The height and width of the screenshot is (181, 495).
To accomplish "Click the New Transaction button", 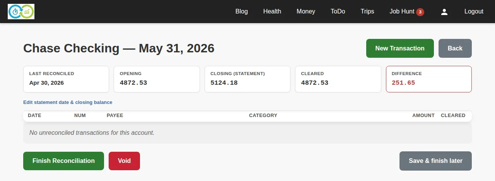I will tap(400, 49).
